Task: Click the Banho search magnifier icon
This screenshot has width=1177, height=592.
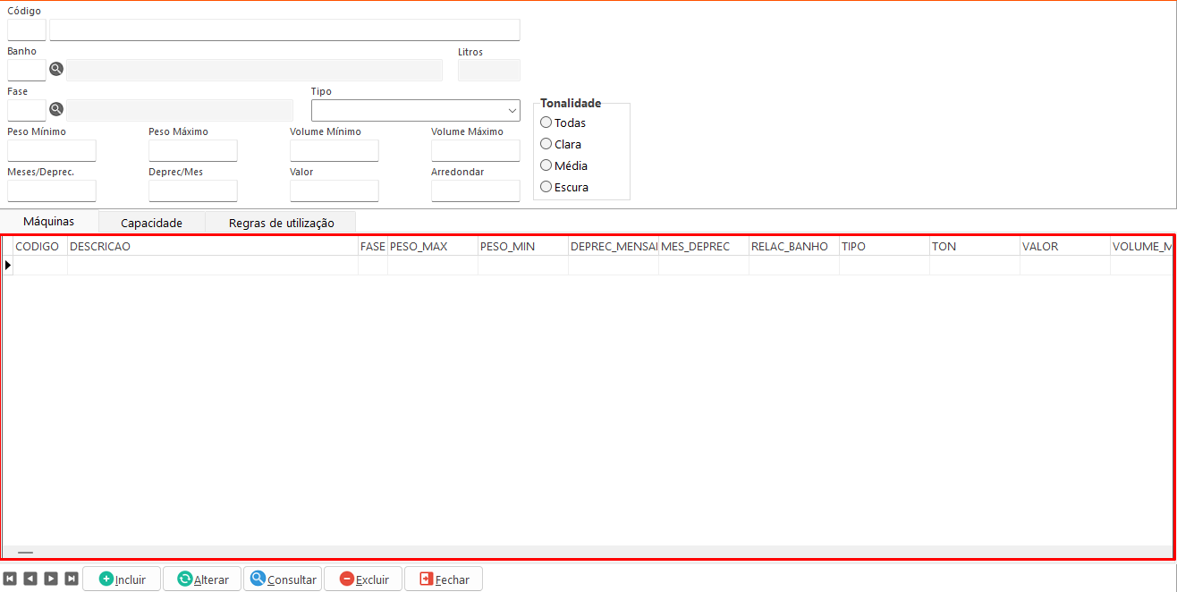Action: click(x=56, y=70)
